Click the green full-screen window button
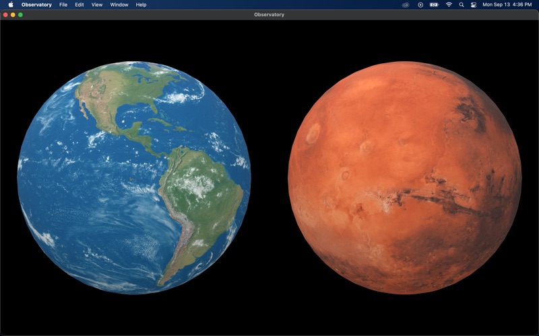Image resolution: width=539 pixels, height=336 pixels. [x=21, y=15]
